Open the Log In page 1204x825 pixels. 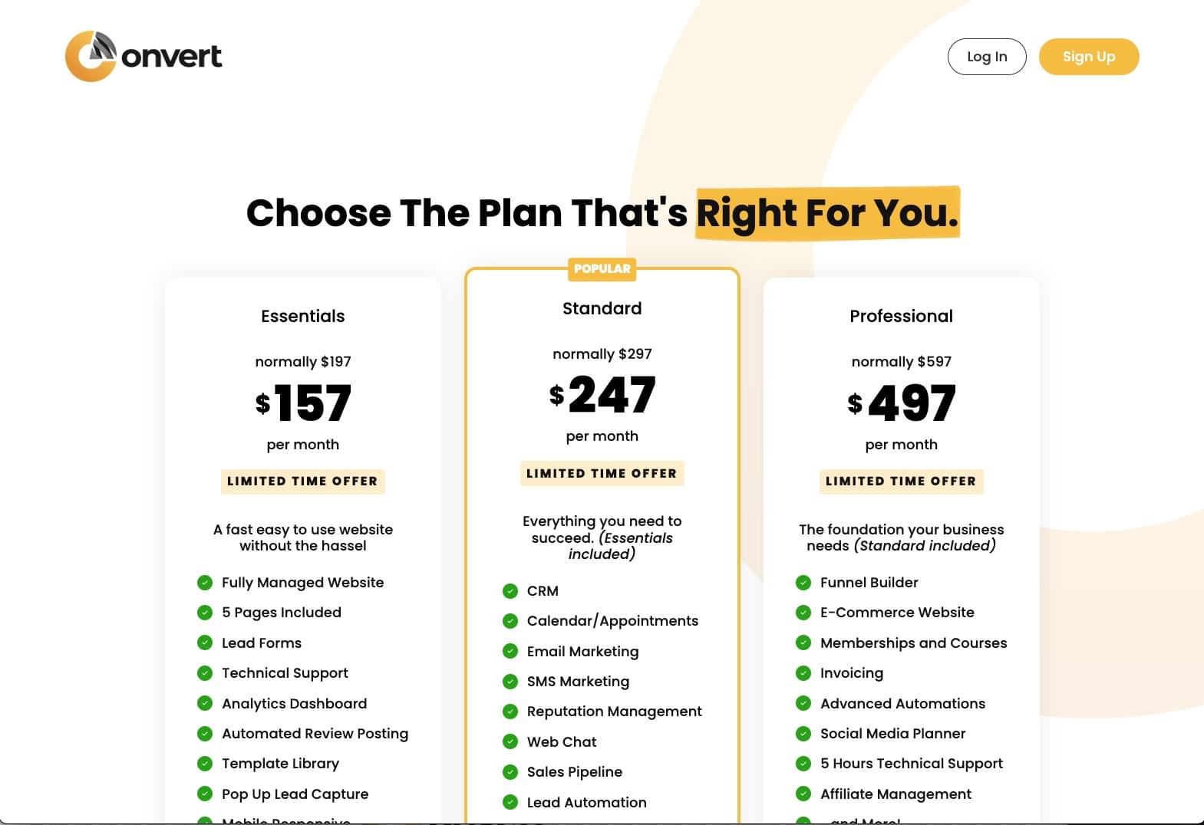(987, 57)
